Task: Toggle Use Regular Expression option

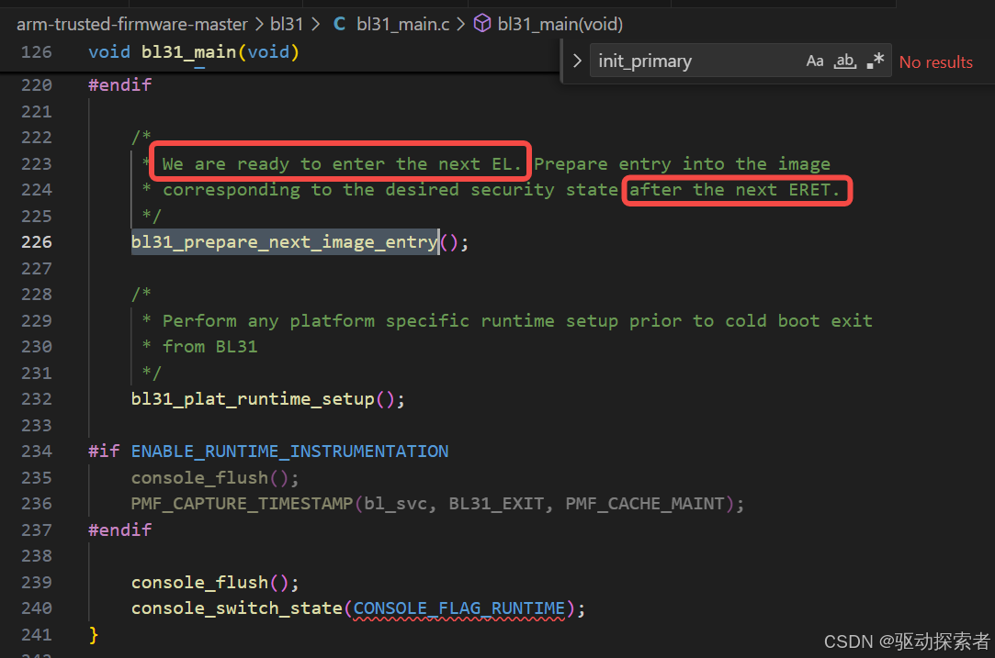Action: click(x=875, y=61)
